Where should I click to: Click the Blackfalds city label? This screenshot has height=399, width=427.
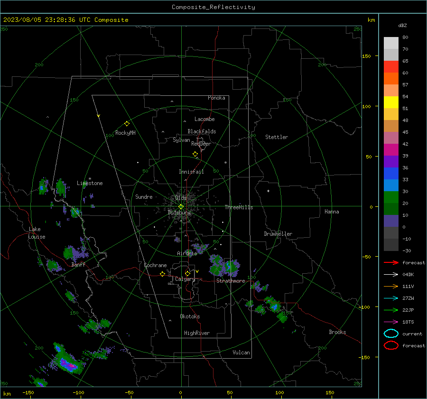tap(202, 131)
